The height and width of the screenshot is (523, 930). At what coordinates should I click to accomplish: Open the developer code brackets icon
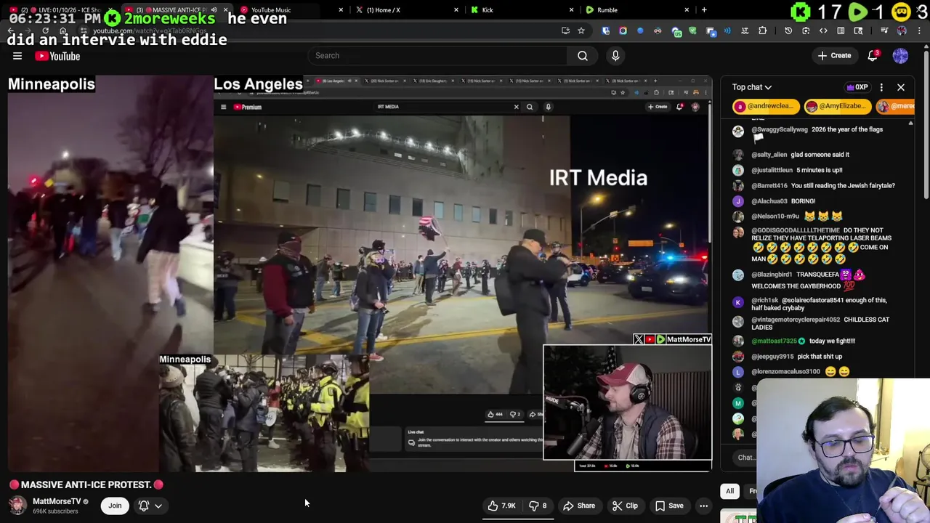823,31
